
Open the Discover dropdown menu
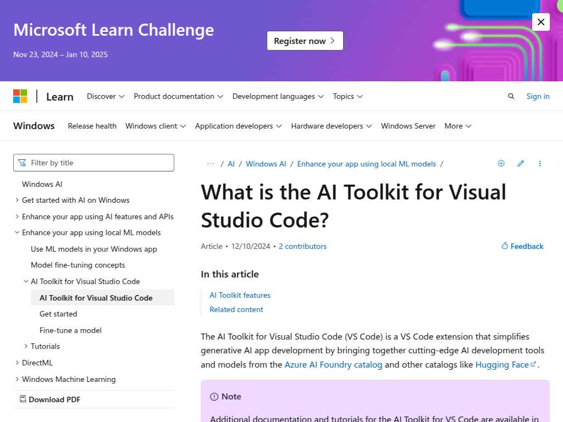click(x=106, y=96)
